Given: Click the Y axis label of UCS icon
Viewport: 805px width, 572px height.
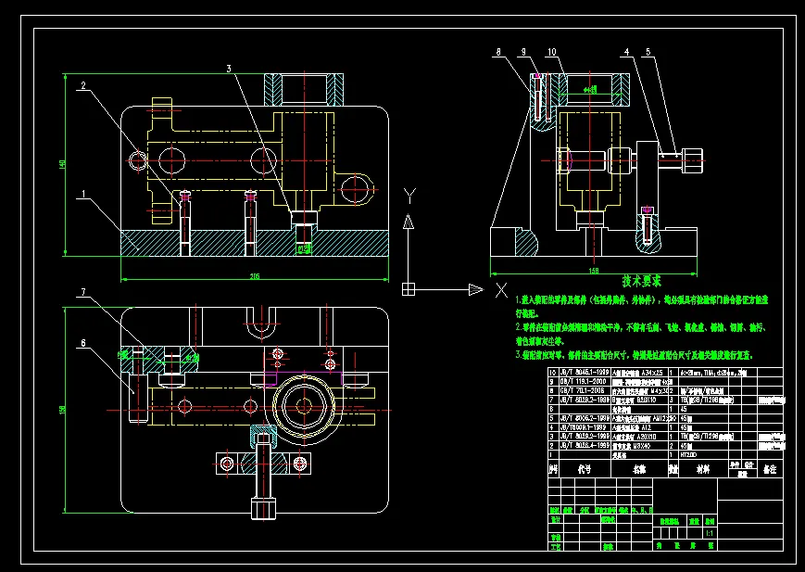Looking at the screenshot, I should (409, 197).
